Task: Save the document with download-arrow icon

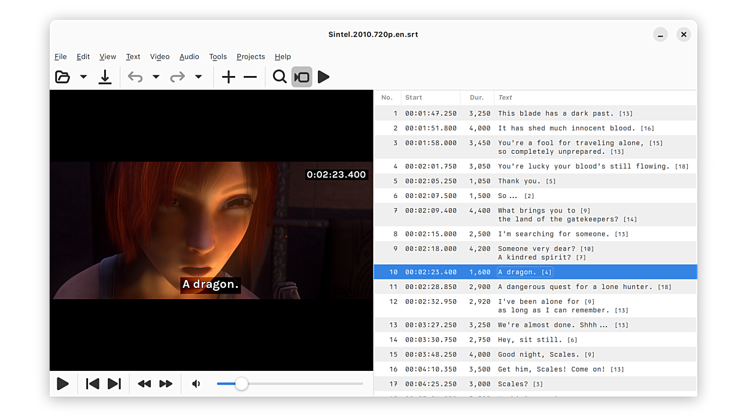Action: coord(105,77)
